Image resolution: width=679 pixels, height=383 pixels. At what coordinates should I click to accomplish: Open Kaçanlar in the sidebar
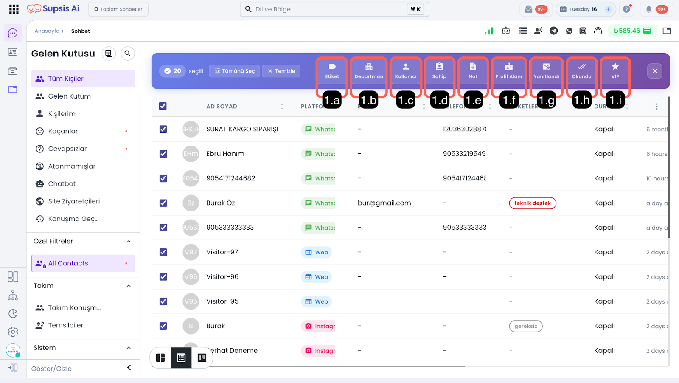click(63, 131)
